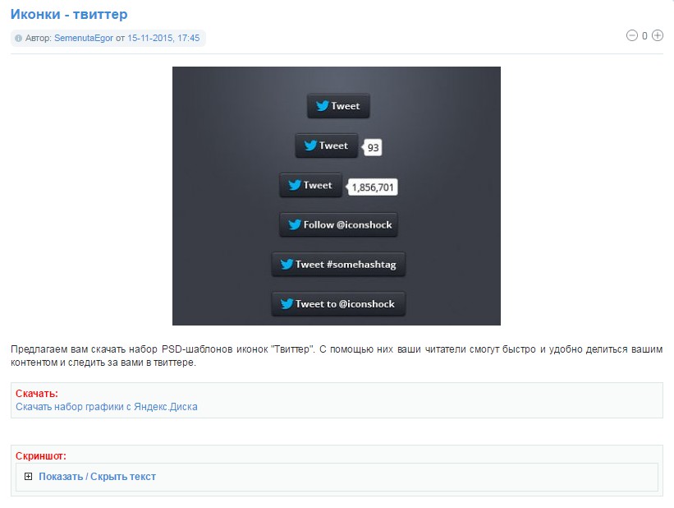
Task: Click the "Показать / Скрыть текст" link
Action: click(x=97, y=477)
